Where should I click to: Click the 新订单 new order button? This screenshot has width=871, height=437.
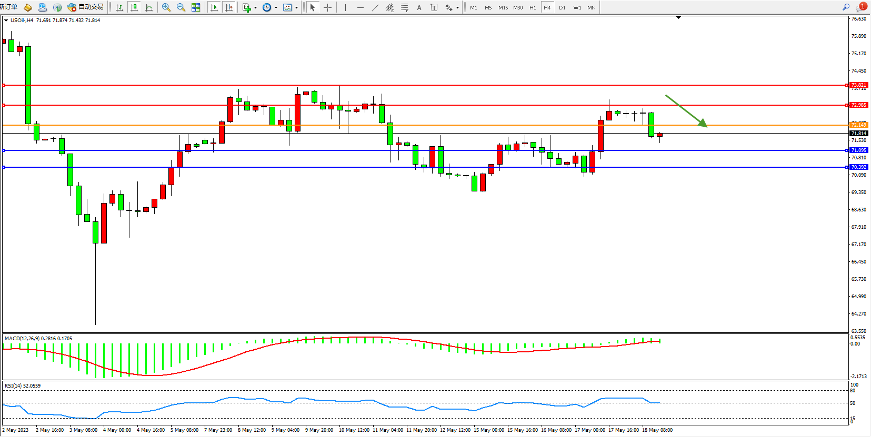click(9, 7)
